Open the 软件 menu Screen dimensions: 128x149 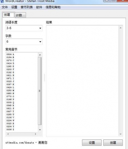[39, 7]
